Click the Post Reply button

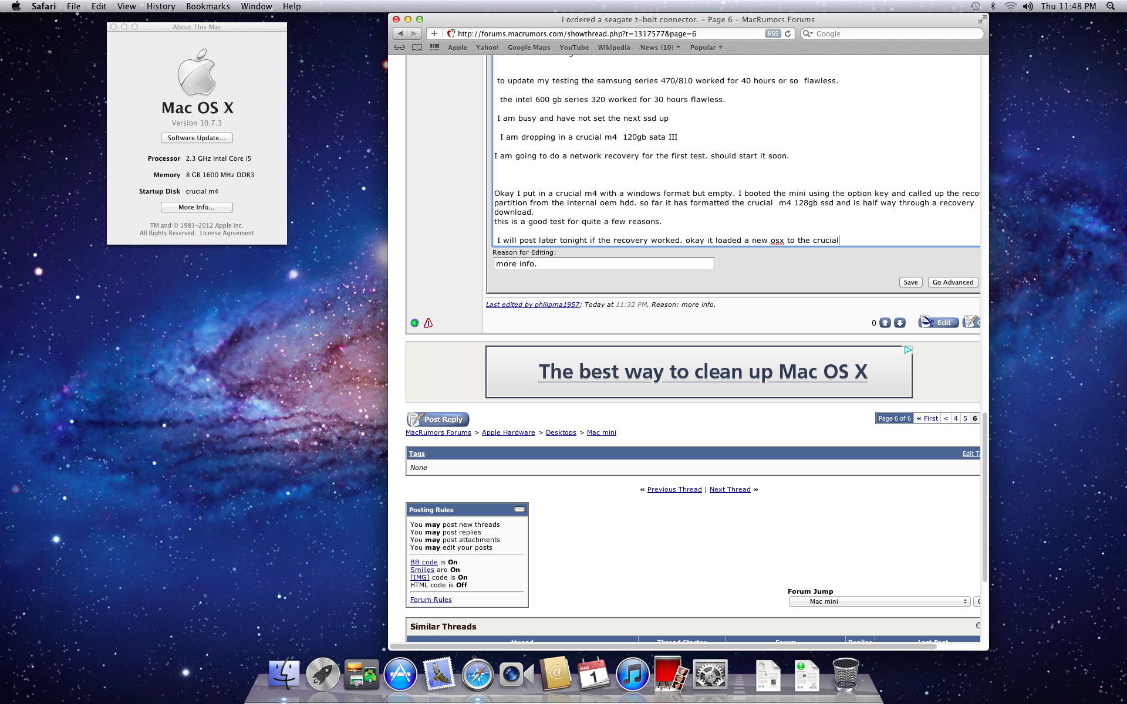coord(438,419)
